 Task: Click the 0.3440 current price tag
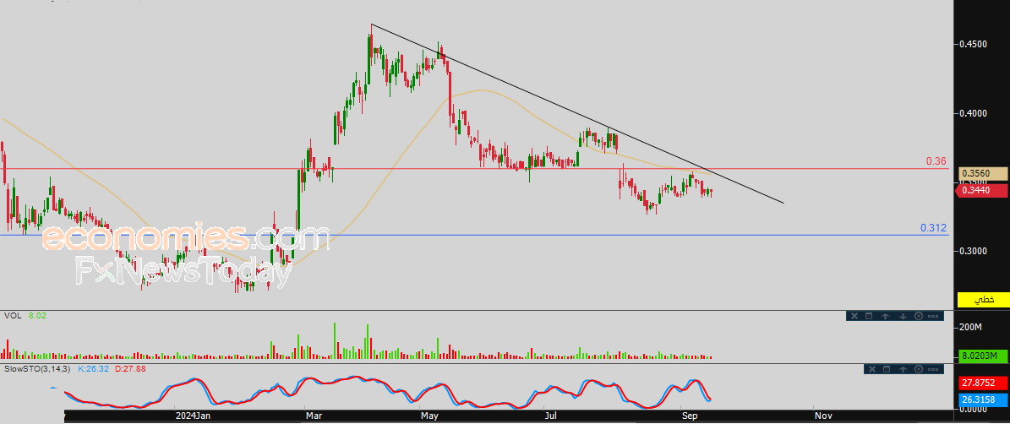click(983, 191)
